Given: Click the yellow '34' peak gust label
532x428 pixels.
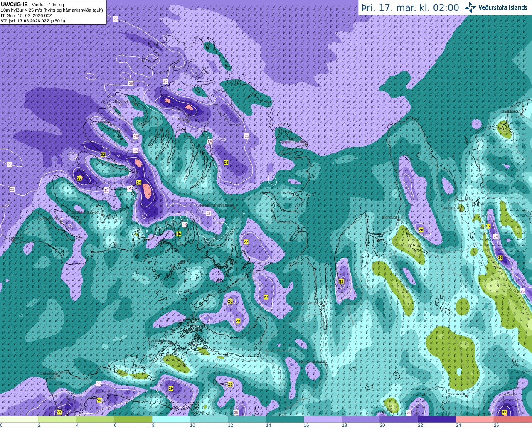Looking at the screenshot, I should click(139, 182).
